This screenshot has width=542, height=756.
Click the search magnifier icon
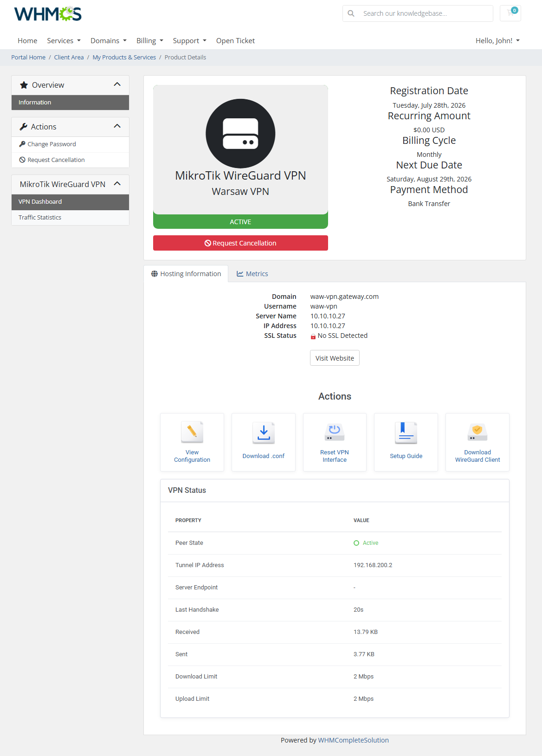[x=351, y=13]
